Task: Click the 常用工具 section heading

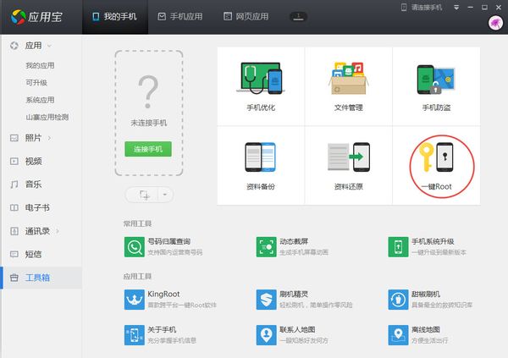Action: (137, 223)
